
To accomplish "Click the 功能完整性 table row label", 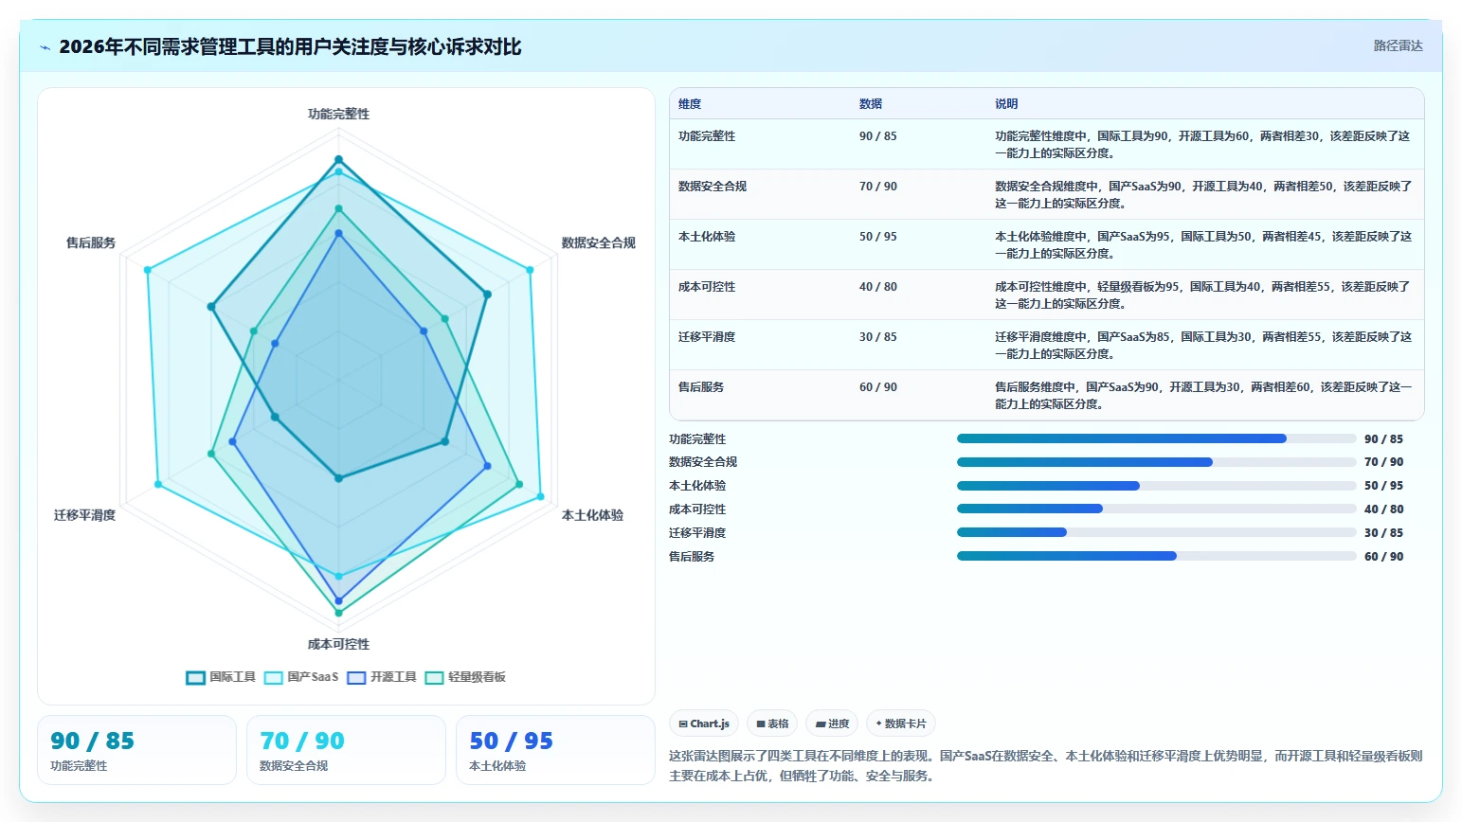I will click(x=707, y=136).
